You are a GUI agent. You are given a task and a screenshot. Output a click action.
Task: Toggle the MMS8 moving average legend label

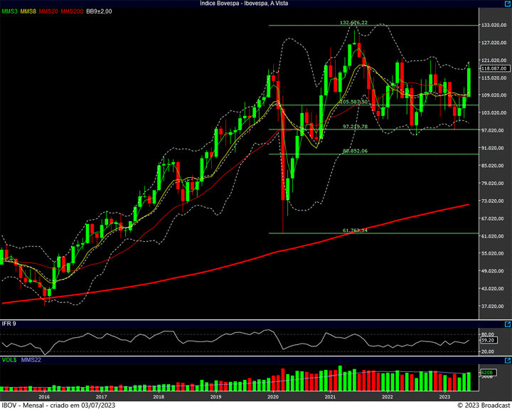click(x=28, y=12)
